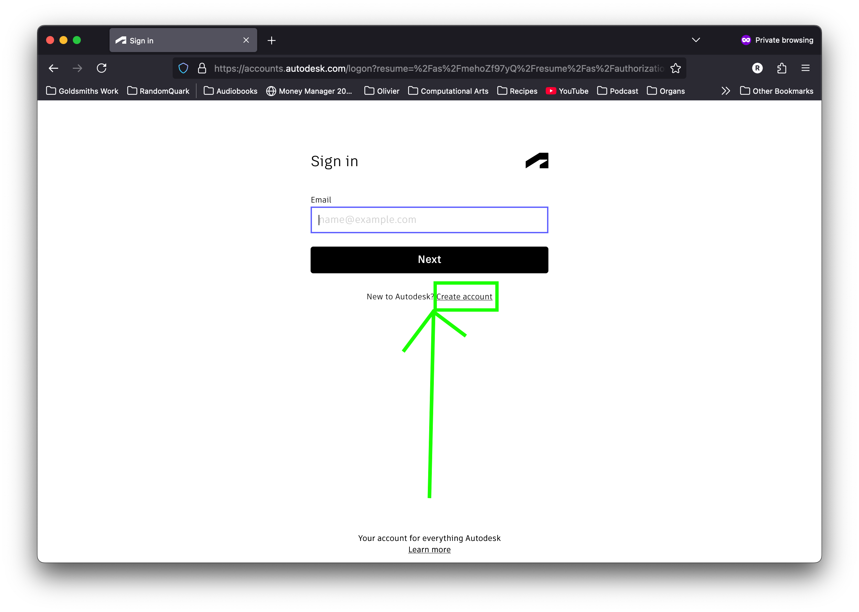Close the Sign in tab

(x=246, y=40)
